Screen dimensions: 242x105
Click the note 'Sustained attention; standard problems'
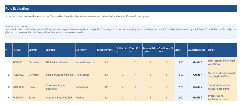(222, 87)
